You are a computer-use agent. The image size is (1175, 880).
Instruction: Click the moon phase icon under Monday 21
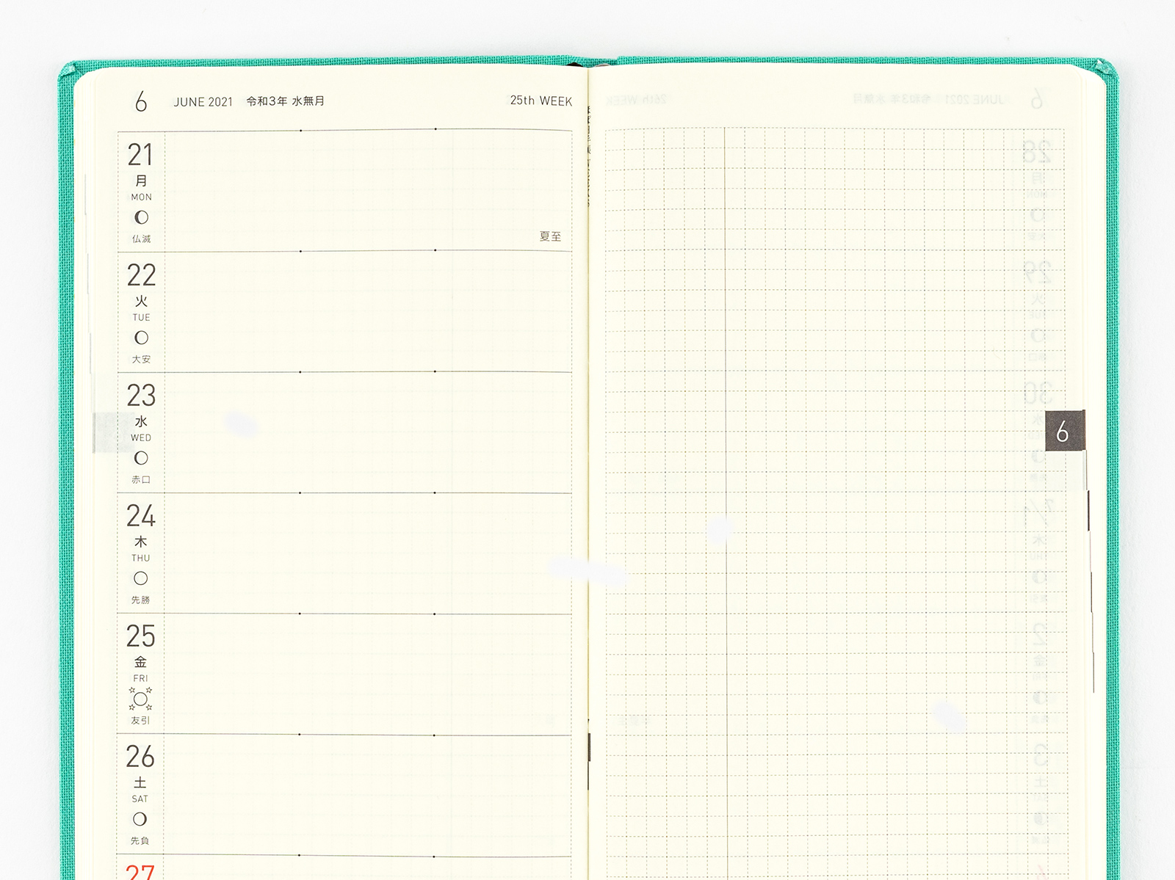point(141,217)
